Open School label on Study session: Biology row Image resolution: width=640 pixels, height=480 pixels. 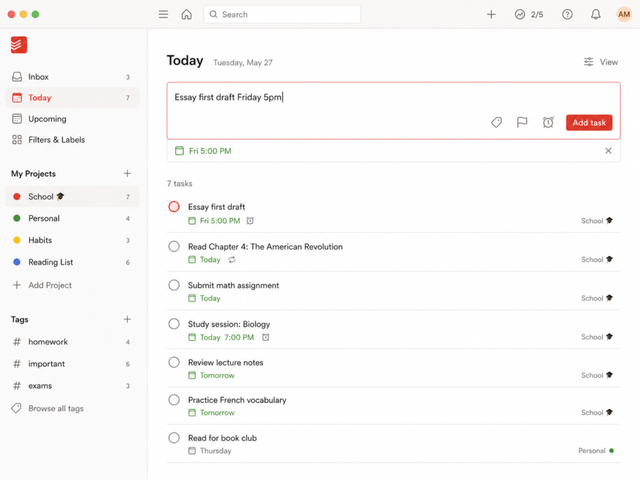pyautogui.click(x=597, y=337)
